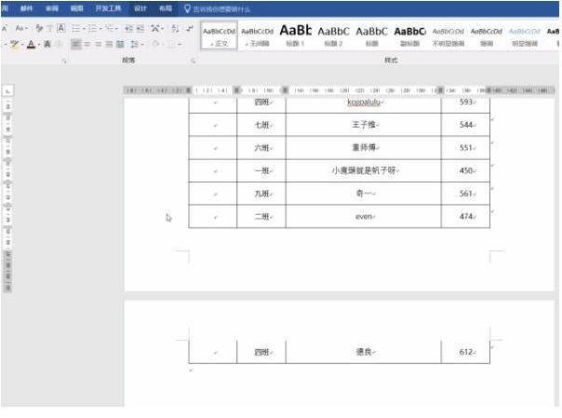Switch to the 布局 table tab
The width and height of the screenshot is (562, 418).
166,8
